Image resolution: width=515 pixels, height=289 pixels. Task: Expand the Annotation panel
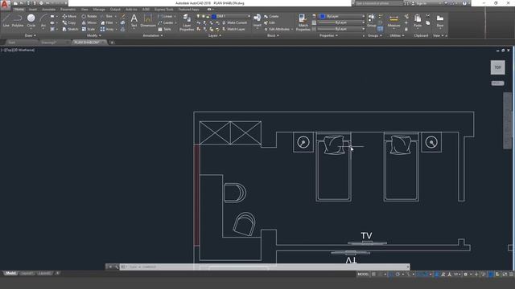tap(153, 35)
